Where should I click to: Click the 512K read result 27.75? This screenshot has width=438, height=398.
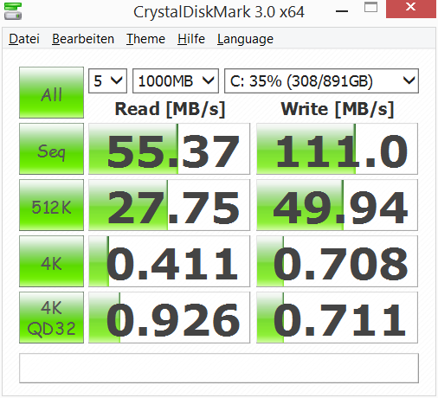click(169, 205)
